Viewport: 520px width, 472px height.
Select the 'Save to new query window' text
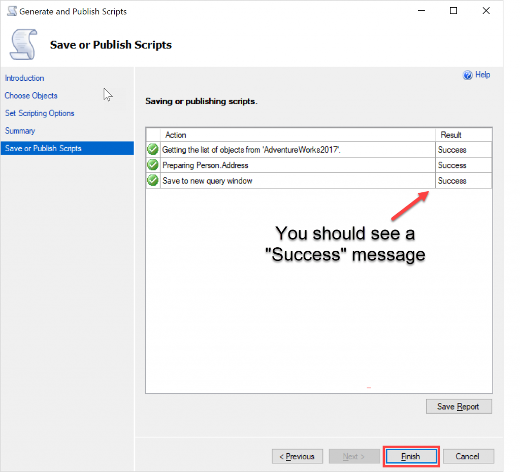(207, 181)
